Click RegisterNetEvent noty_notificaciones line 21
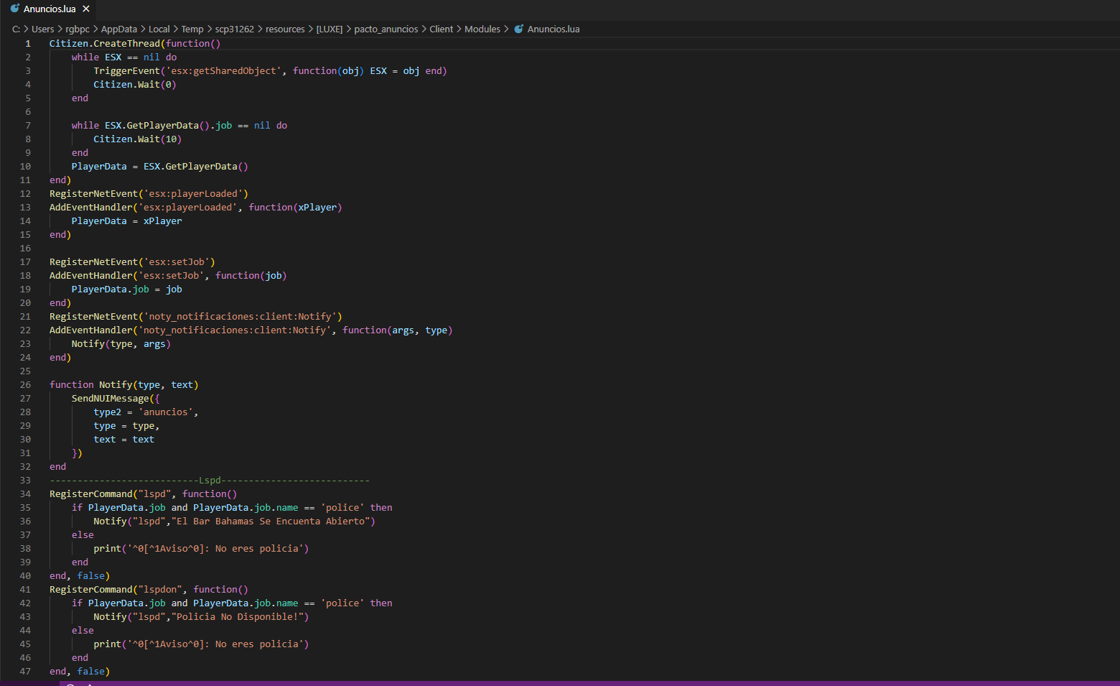The image size is (1120, 686). [196, 316]
